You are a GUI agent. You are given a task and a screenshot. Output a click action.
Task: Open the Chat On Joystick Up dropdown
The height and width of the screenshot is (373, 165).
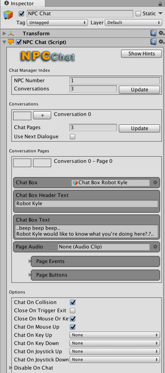pos(115,352)
